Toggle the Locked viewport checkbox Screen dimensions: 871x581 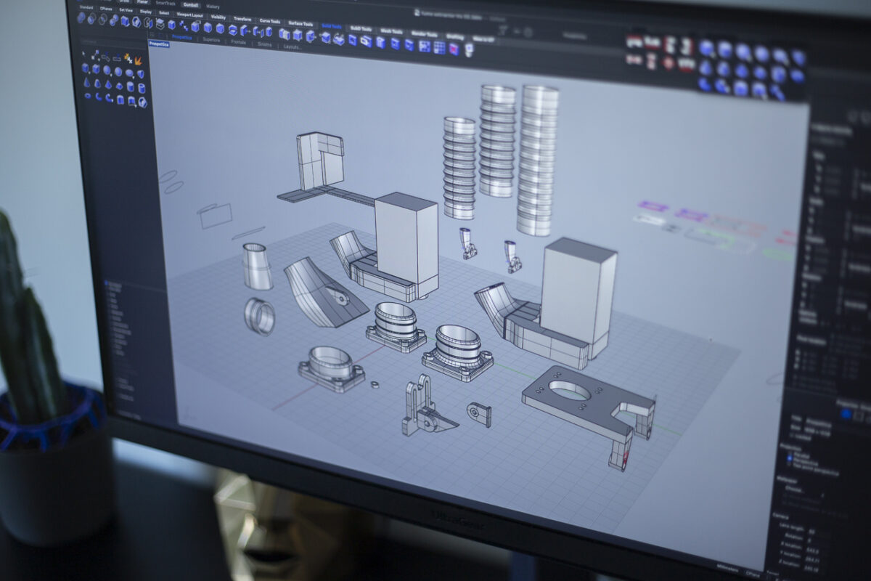(791, 434)
